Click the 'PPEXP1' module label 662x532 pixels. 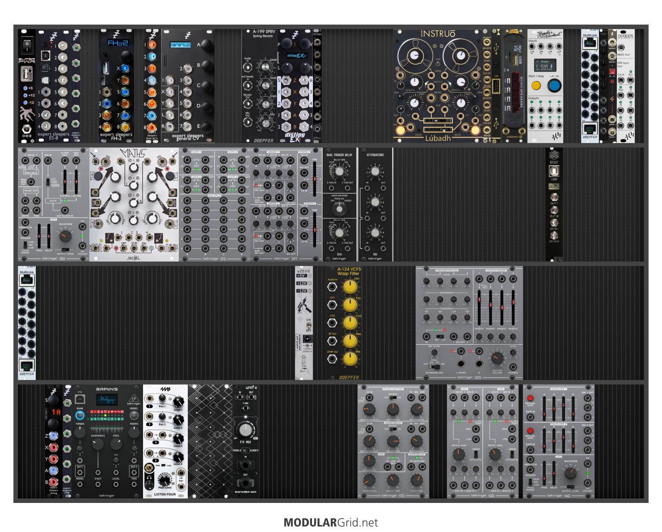[x=625, y=35]
